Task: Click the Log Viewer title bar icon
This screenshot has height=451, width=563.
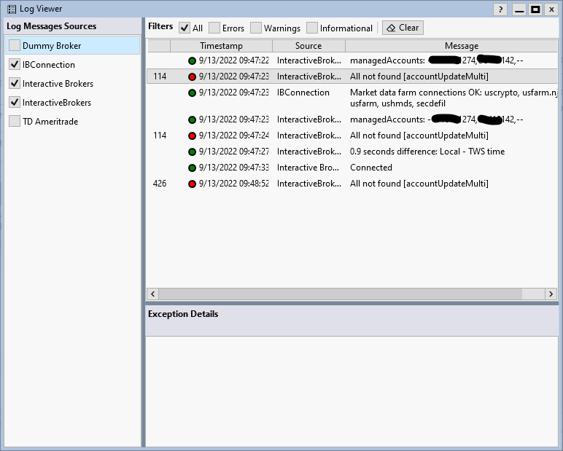Action: [12, 9]
